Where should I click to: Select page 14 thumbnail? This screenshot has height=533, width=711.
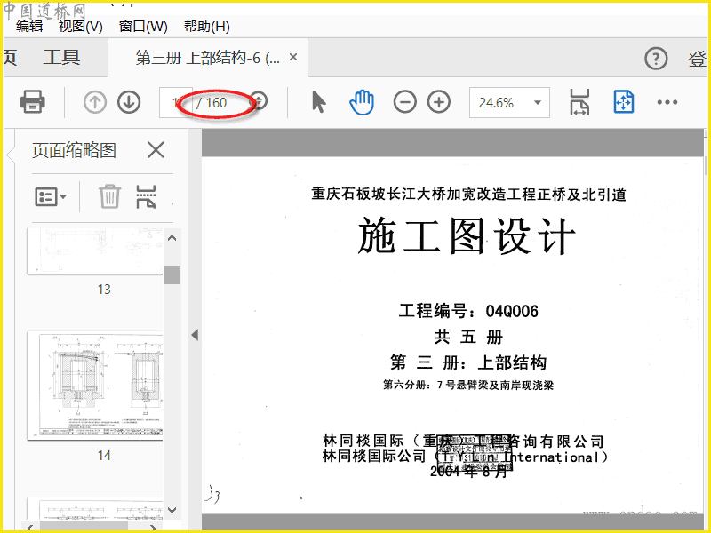tap(95, 386)
